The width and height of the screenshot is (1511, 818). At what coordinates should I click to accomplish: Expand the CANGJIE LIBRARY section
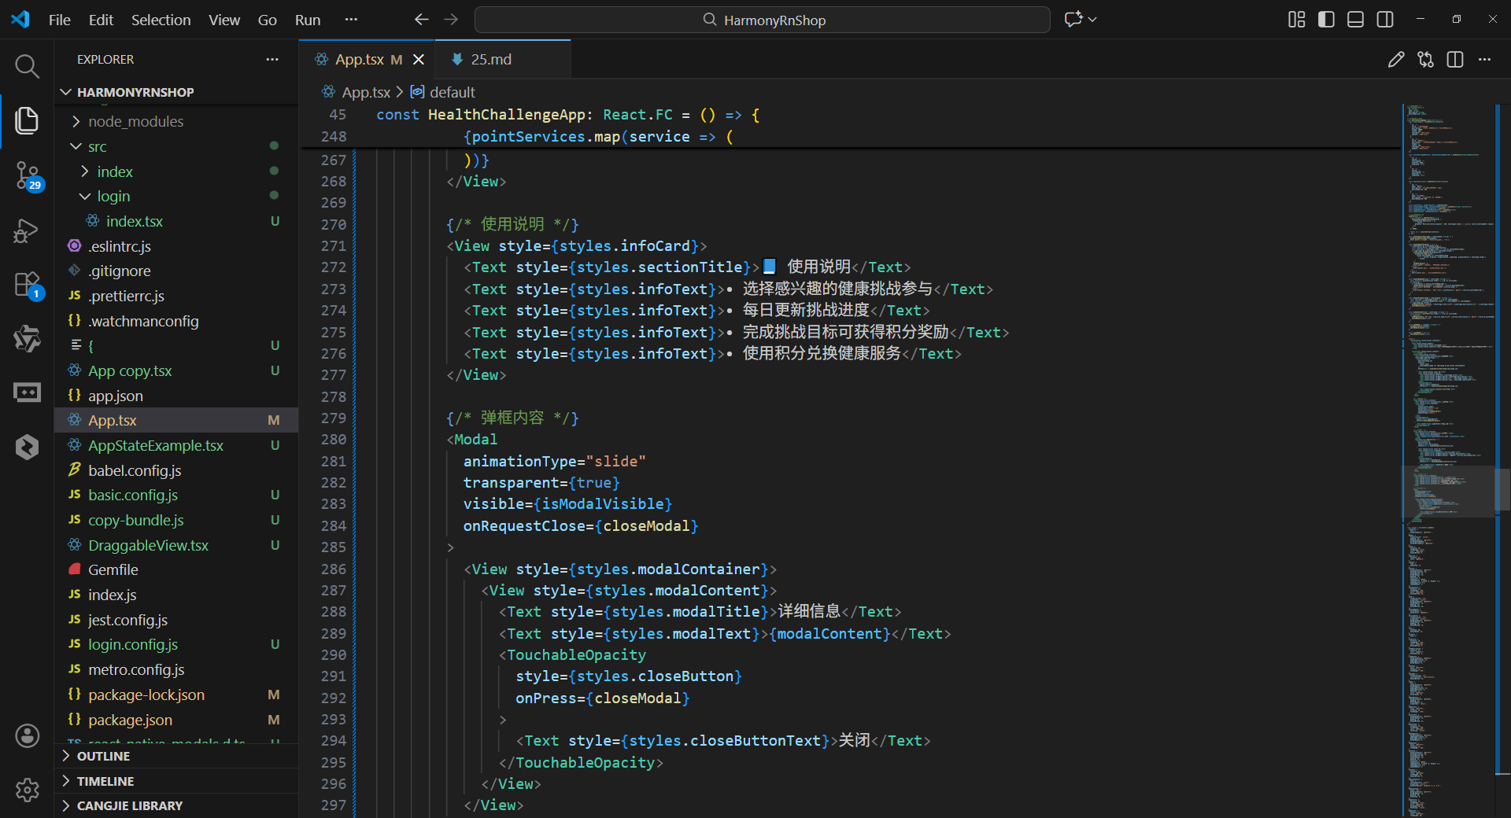(176, 805)
